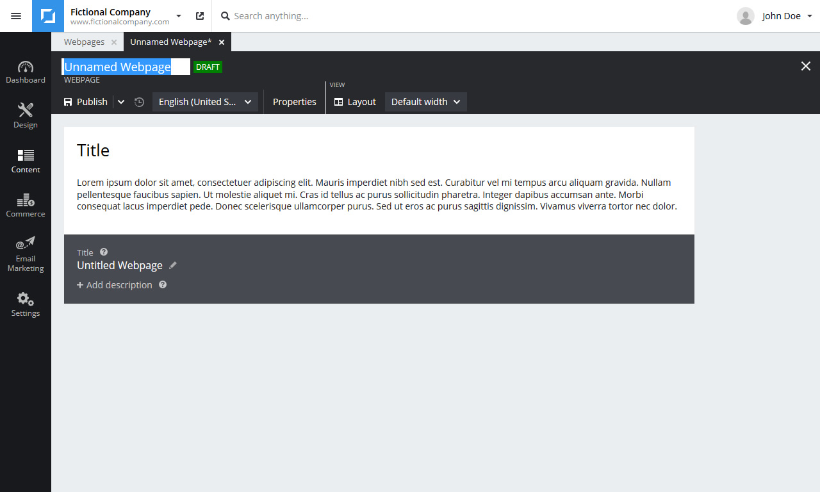Open the English language dropdown
This screenshot has width=820, height=492.
tap(205, 102)
